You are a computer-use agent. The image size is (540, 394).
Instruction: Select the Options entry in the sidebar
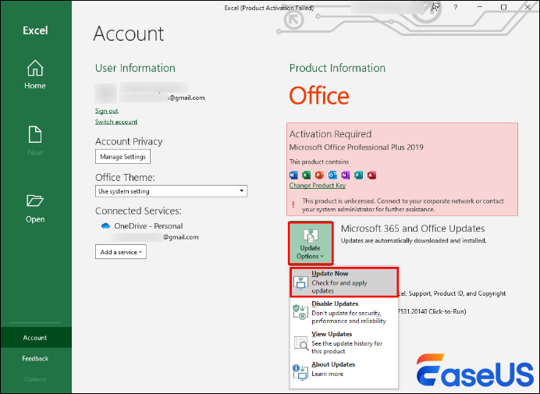pos(36,379)
